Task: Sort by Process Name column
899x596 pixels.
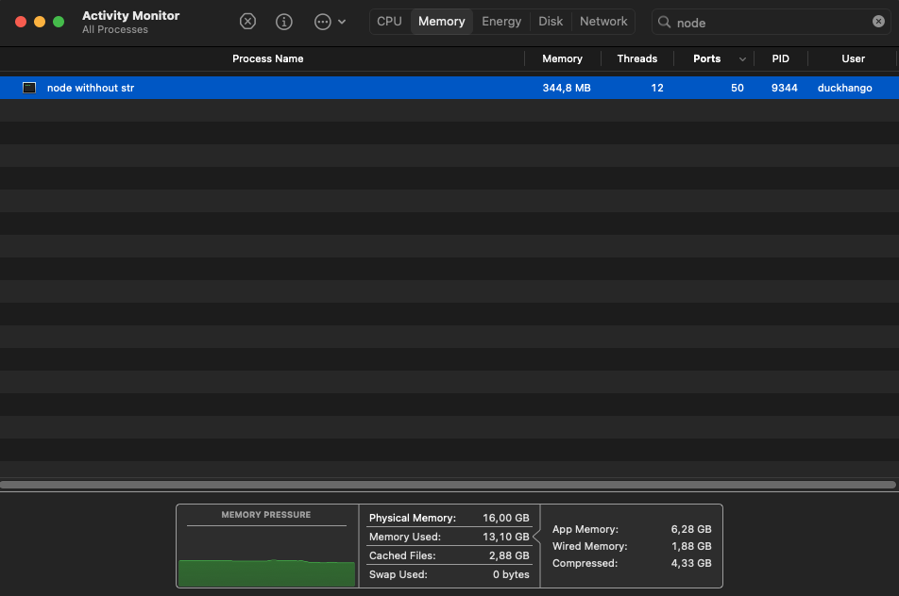Action: pyautogui.click(x=268, y=58)
